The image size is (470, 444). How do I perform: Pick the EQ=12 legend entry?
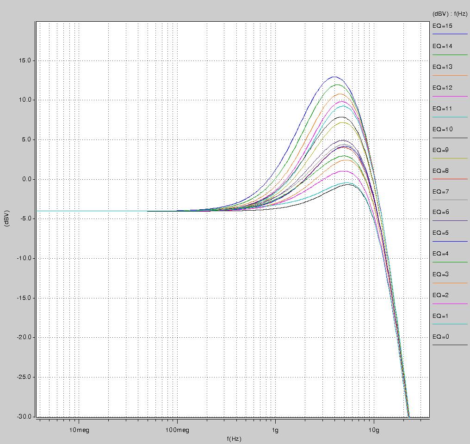tap(442, 88)
